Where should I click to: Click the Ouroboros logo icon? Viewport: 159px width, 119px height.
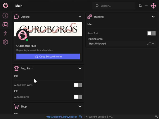click(x=5, y=5)
